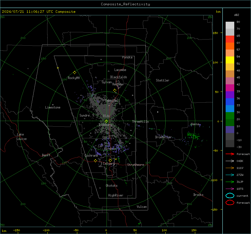
Task: Click the dBZ legend heading
Action: pos(236,15)
